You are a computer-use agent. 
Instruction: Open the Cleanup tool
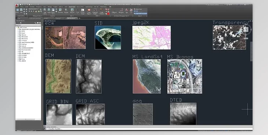[66, 11]
